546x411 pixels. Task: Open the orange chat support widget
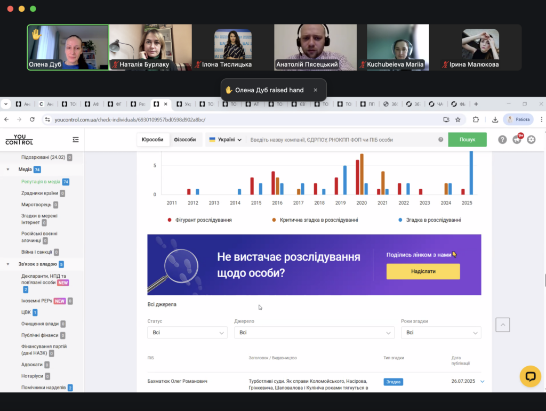pos(530,376)
